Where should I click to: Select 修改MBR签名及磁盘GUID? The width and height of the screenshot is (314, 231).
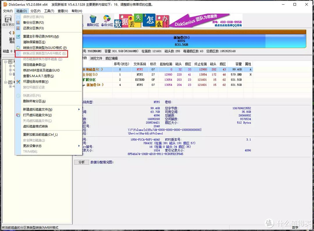point(41,70)
